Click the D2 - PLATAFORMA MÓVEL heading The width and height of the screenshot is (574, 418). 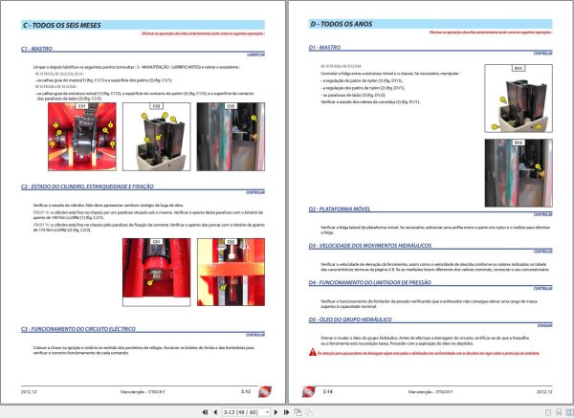(340, 209)
